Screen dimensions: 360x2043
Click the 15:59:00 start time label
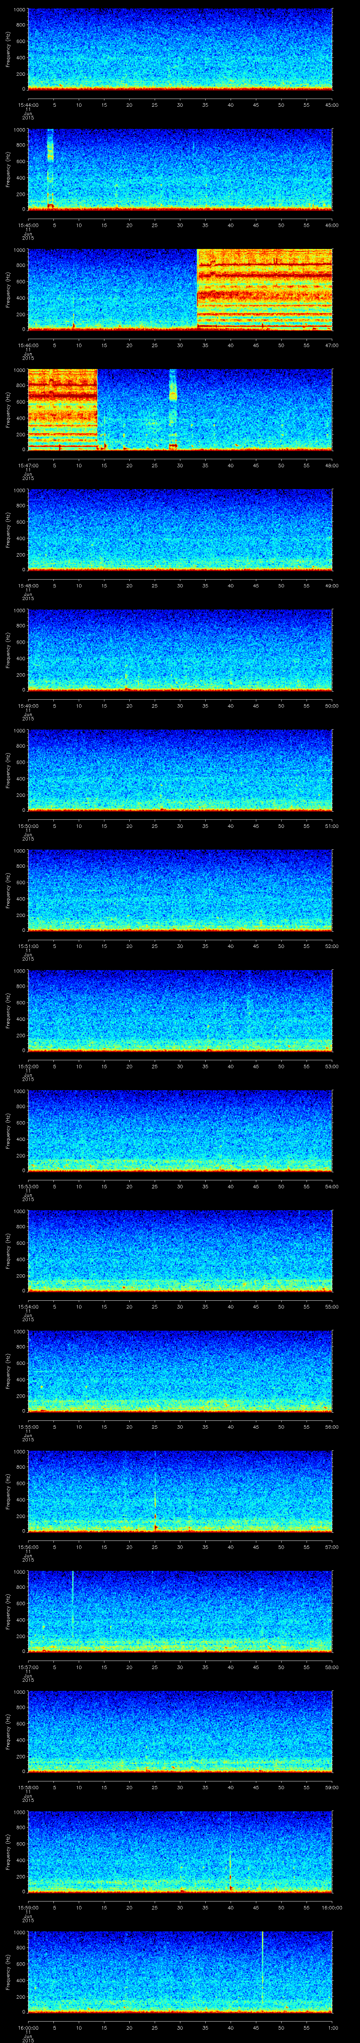tap(28, 1907)
